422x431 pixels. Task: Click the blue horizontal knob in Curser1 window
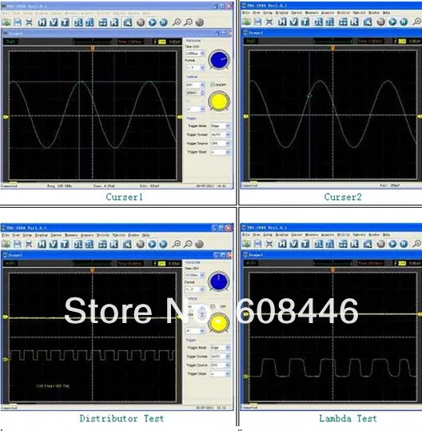[219, 59]
